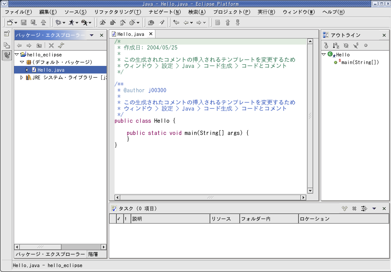The width and height of the screenshot is (391, 272).
Task: Click the Tasks view New Task icon
Action: coord(345,208)
